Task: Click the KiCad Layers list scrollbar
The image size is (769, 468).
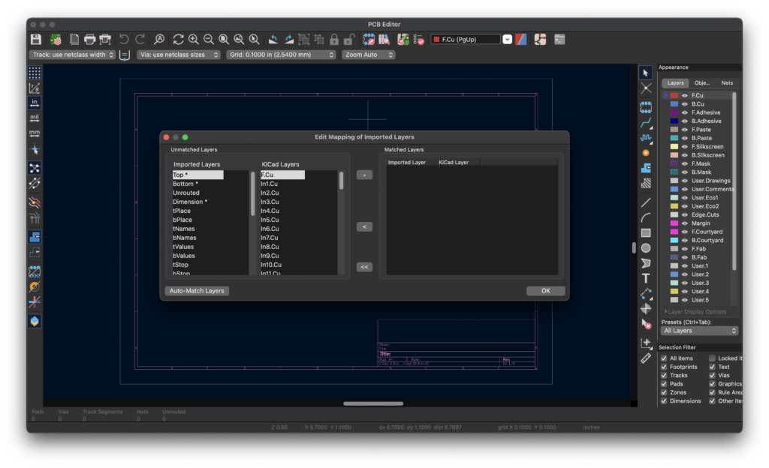Action: pyautogui.click(x=342, y=181)
